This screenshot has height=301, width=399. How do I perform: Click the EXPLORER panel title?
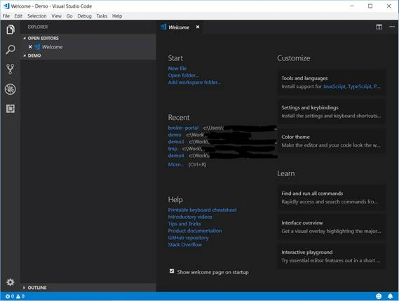[x=38, y=27]
